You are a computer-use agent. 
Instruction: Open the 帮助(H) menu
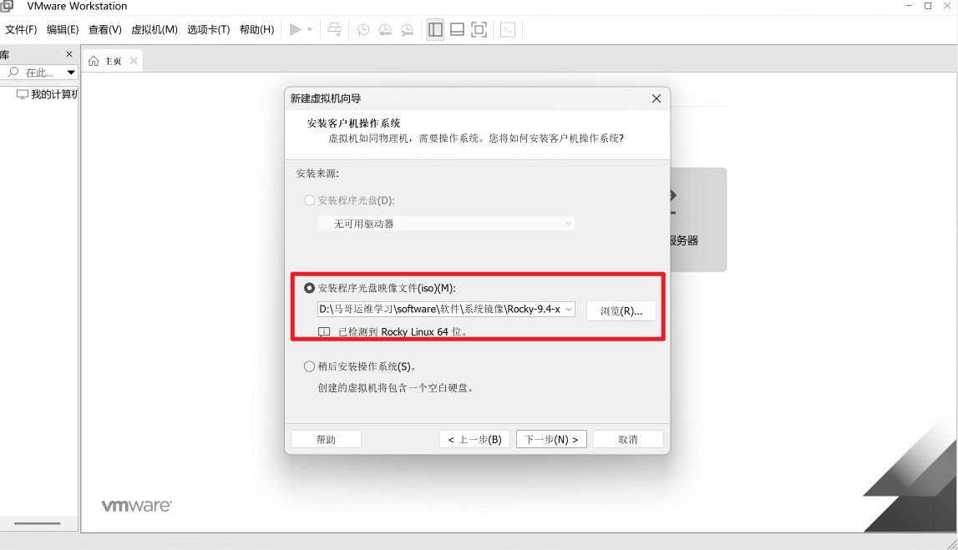point(256,29)
